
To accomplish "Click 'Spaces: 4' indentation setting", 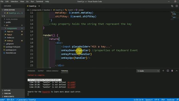I will 149,100.
